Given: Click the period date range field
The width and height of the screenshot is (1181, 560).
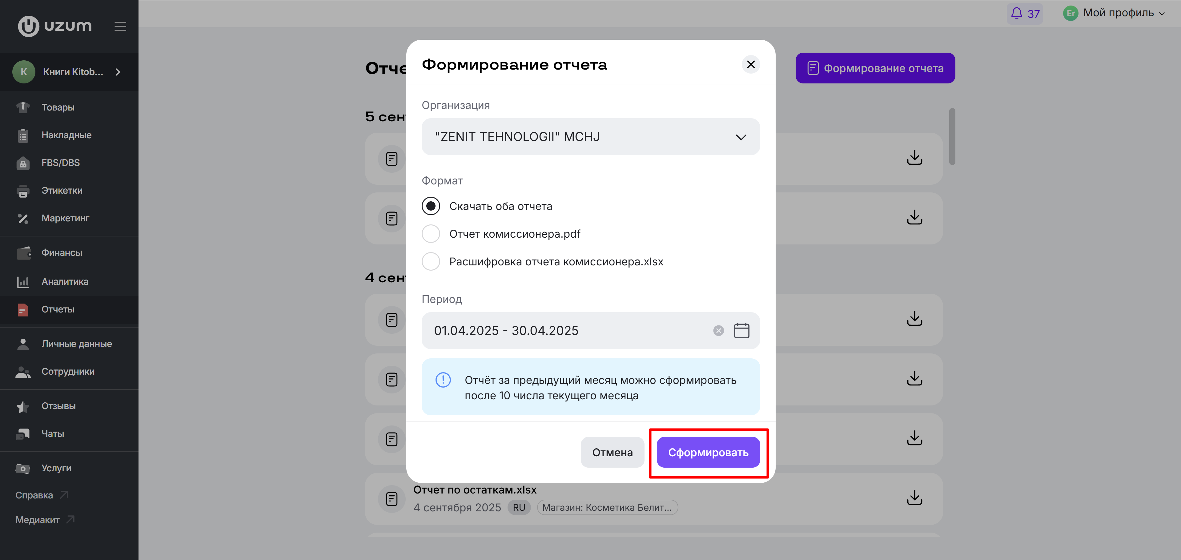Looking at the screenshot, I should click(590, 331).
